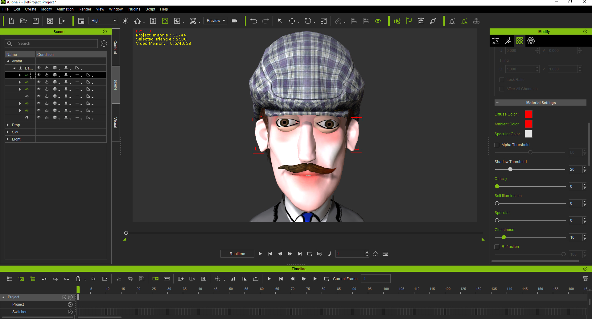
Task: Click timeline track list icon
Action: (x=10, y=279)
